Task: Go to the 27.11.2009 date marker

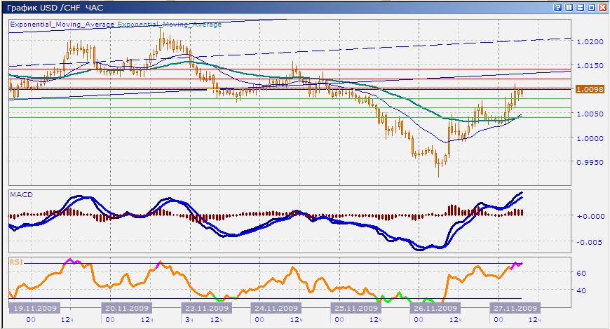Action: (515, 308)
